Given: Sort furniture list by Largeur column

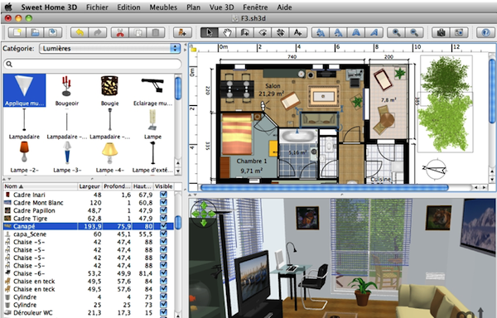Looking at the screenshot, I should click(x=89, y=186).
